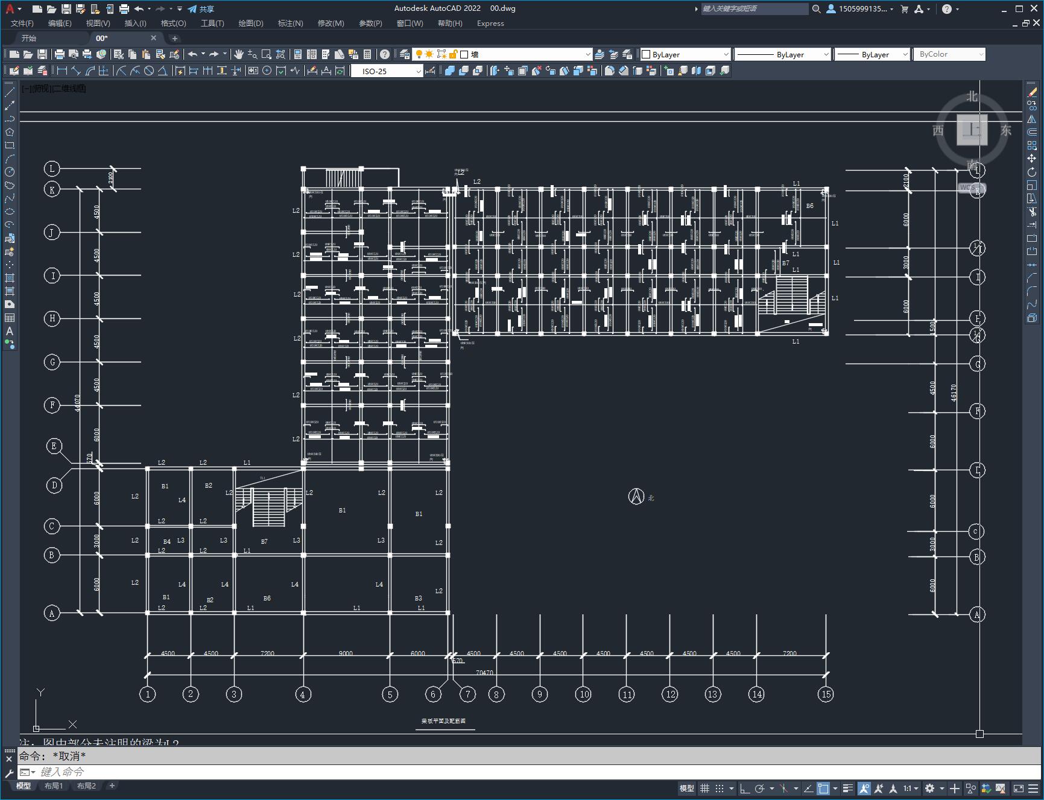Click the layer color swatch beside 墙
Screen dimensions: 1044x800
(464, 54)
